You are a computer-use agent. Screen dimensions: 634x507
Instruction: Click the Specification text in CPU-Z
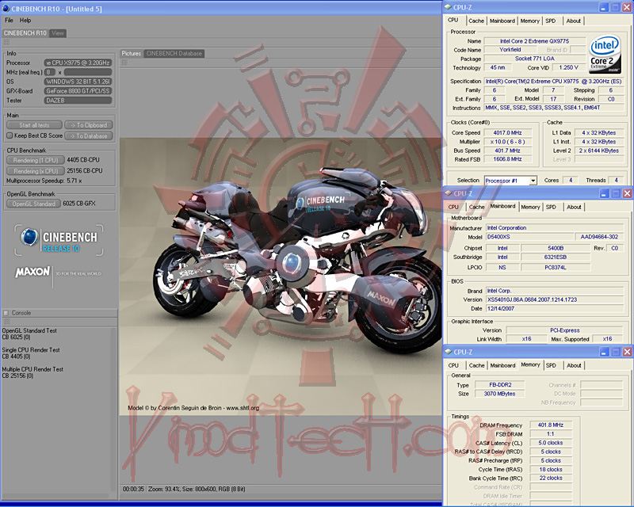pyautogui.click(x=553, y=82)
